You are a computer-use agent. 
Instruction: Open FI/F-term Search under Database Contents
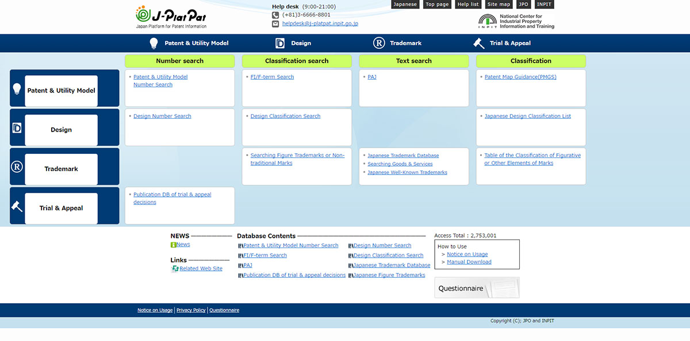coord(264,255)
